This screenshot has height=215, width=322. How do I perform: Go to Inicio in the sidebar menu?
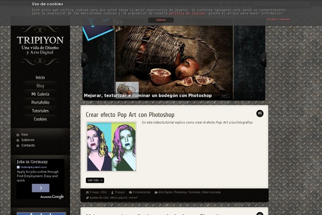click(40, 77)
